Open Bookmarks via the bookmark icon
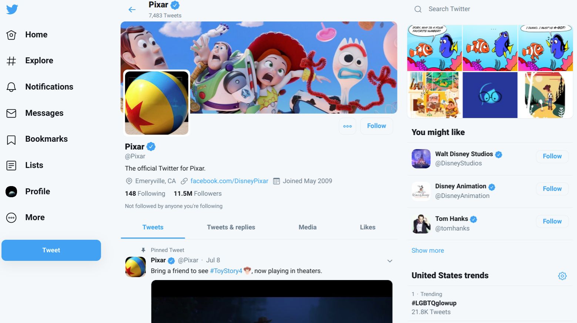This screenshot has width=577, height=323. 11,139
